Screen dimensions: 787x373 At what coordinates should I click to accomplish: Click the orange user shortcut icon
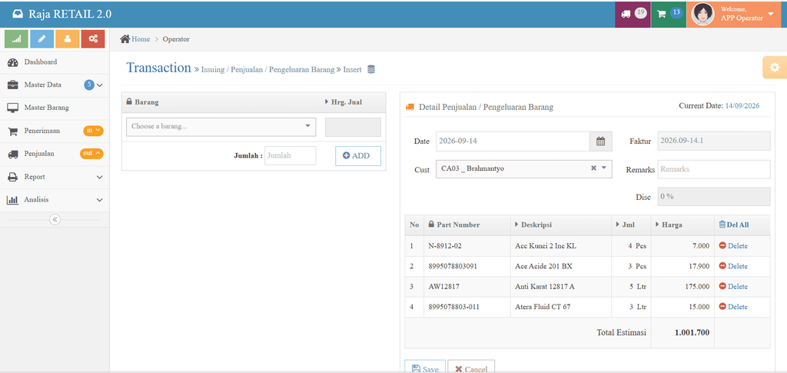[68, 38]
